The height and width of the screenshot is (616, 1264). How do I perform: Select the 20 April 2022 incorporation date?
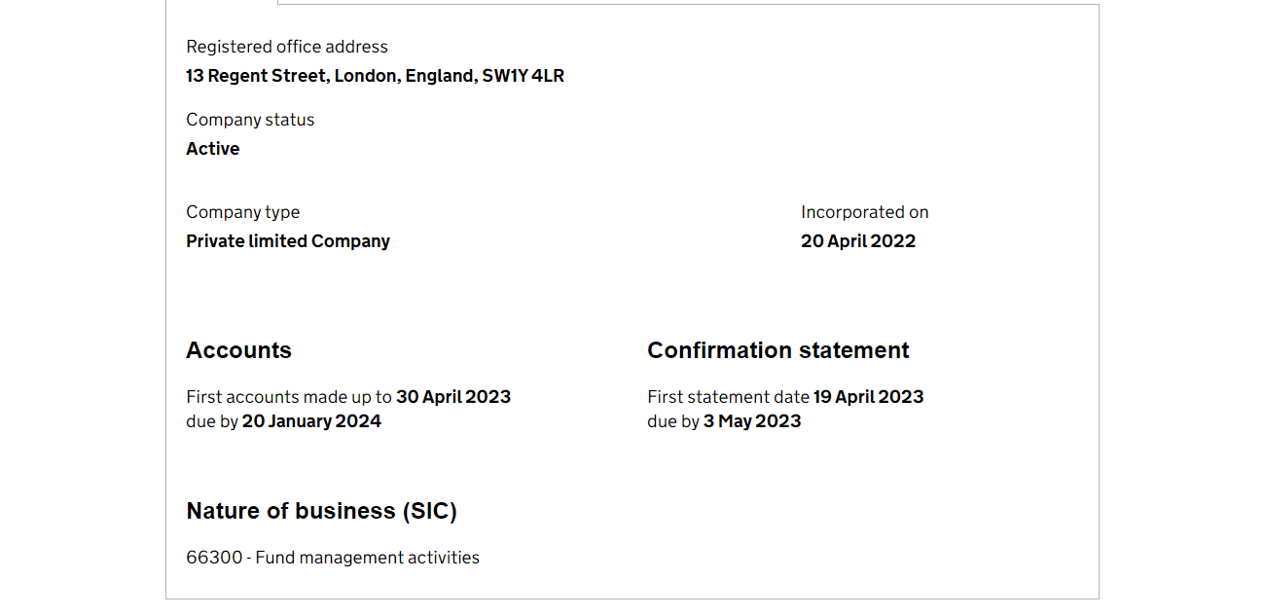(858, 241)
